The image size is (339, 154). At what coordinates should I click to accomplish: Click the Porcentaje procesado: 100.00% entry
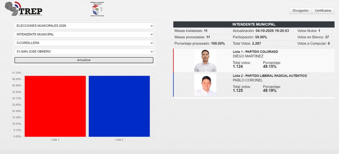199,44
